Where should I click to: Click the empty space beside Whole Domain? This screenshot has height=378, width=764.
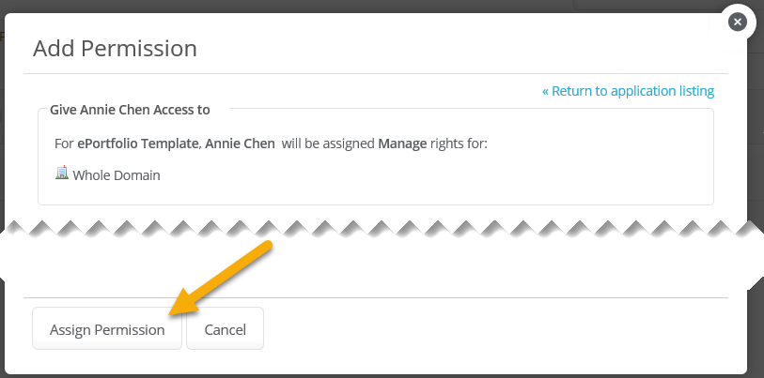coord(423,174)
